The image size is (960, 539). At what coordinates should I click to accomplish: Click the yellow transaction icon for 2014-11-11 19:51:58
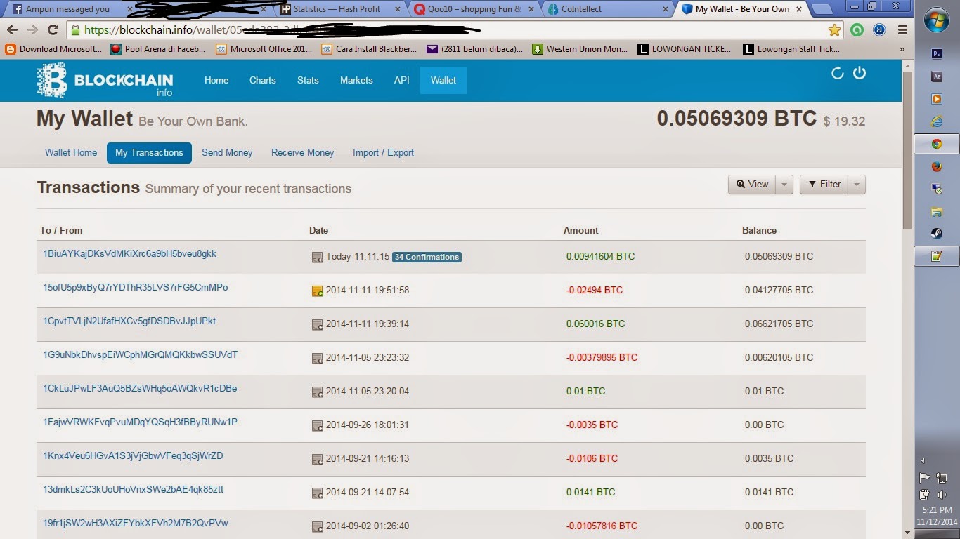tap(318, 291)
